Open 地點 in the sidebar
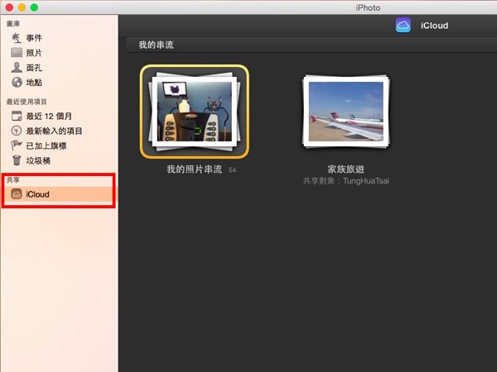The width and height of the screenshot is (497, 372). (x=34, y=83)
